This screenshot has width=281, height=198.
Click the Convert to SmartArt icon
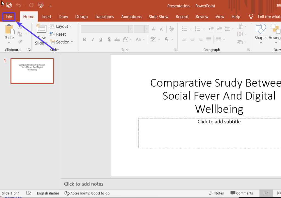(x=240, y=42)
